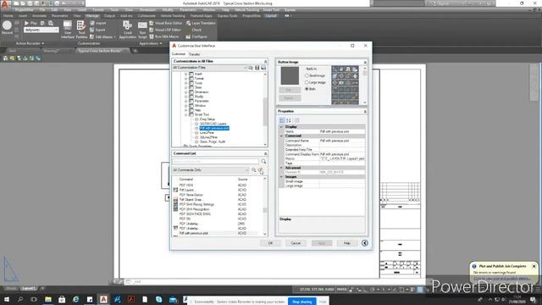Switch to the Model layout tab
The height and width of the screenshot is (305, 542).
point(11,288)
